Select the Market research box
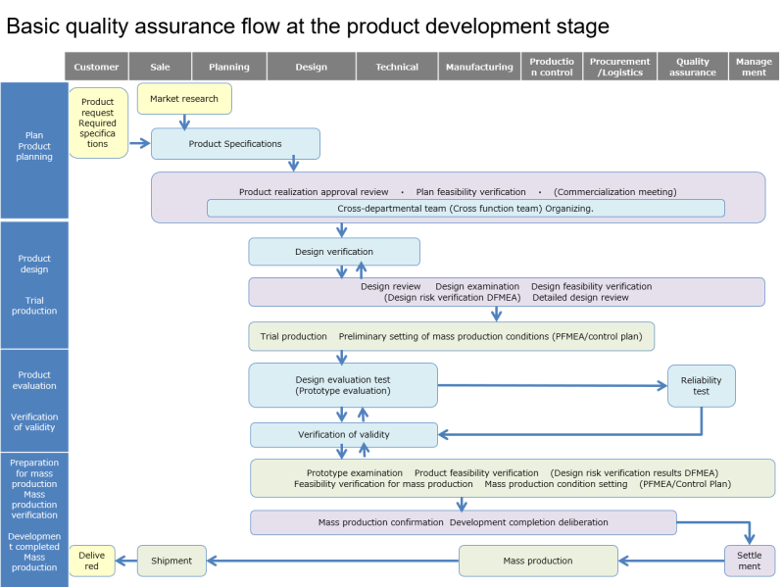This screenshot has height=587, width=784. point(184,98)
